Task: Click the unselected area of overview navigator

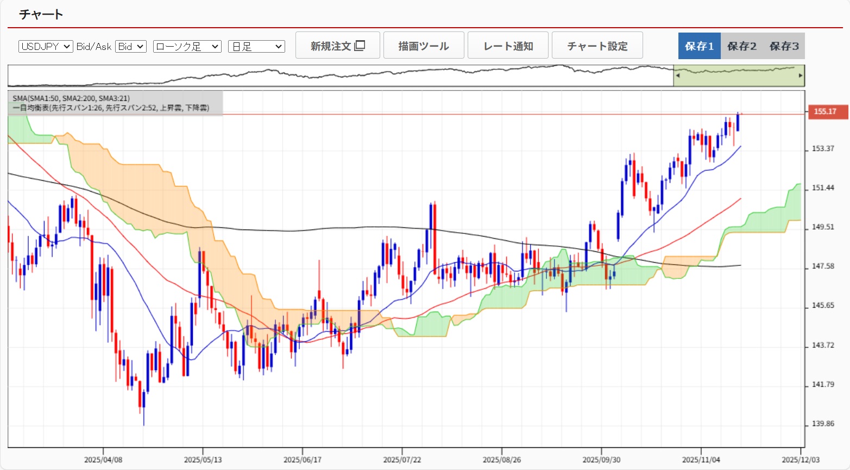Action: click(x=337, y=75)
